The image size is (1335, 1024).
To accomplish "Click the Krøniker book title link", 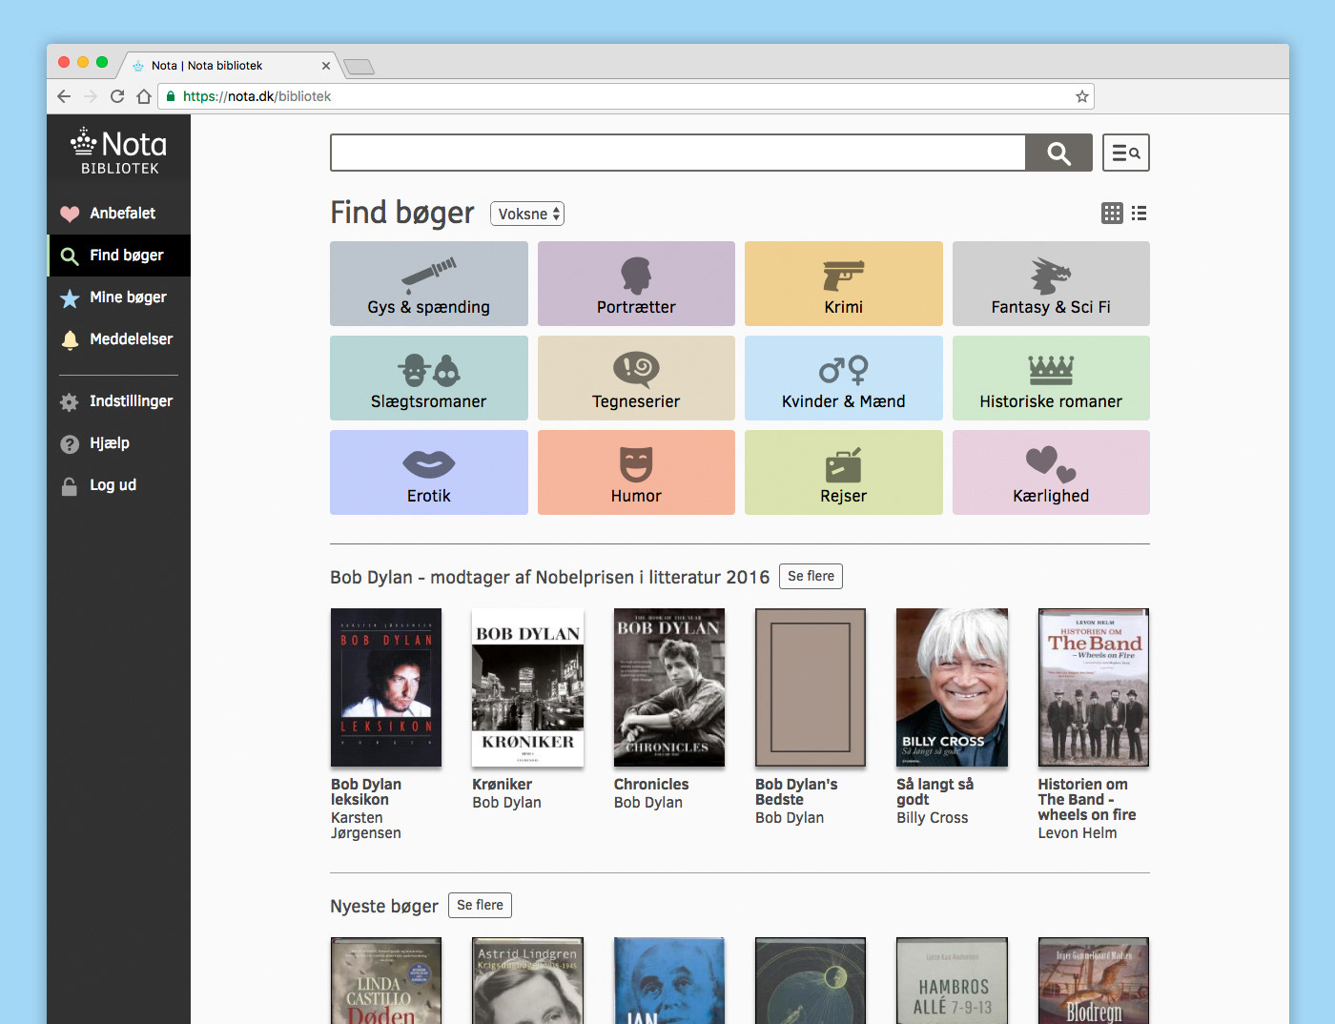I will (503, 784).
